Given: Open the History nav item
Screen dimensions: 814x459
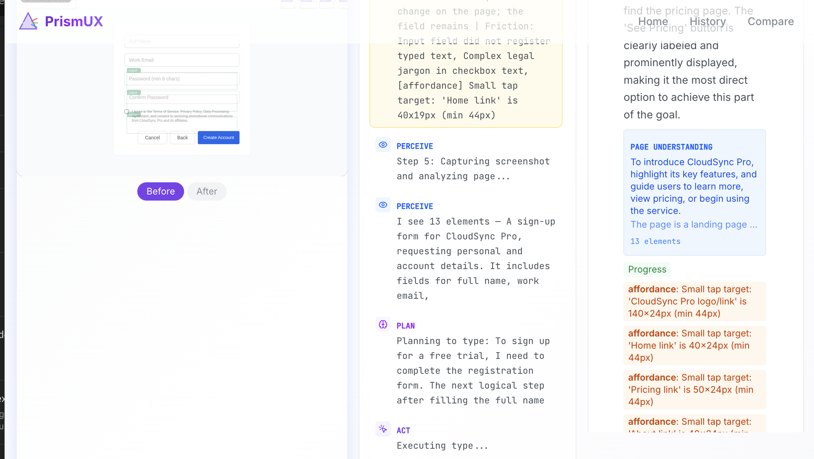Looking at the screenshot, I should coord(707,21).
